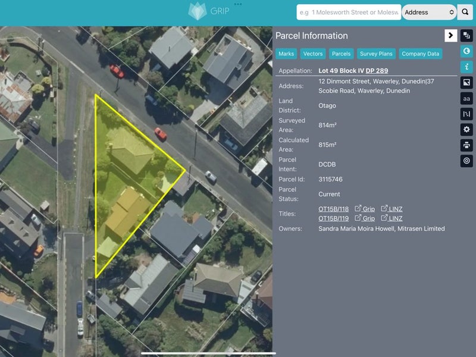Open Company Data
The width and height of the screenshot is (476, 357).
tap(421, 54)
